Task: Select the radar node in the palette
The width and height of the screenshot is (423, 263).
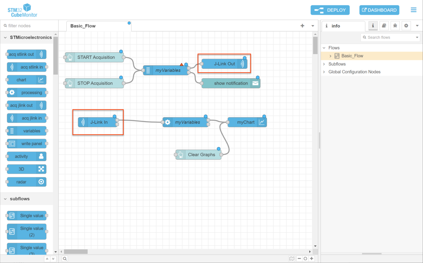Action: pos(26,182)
